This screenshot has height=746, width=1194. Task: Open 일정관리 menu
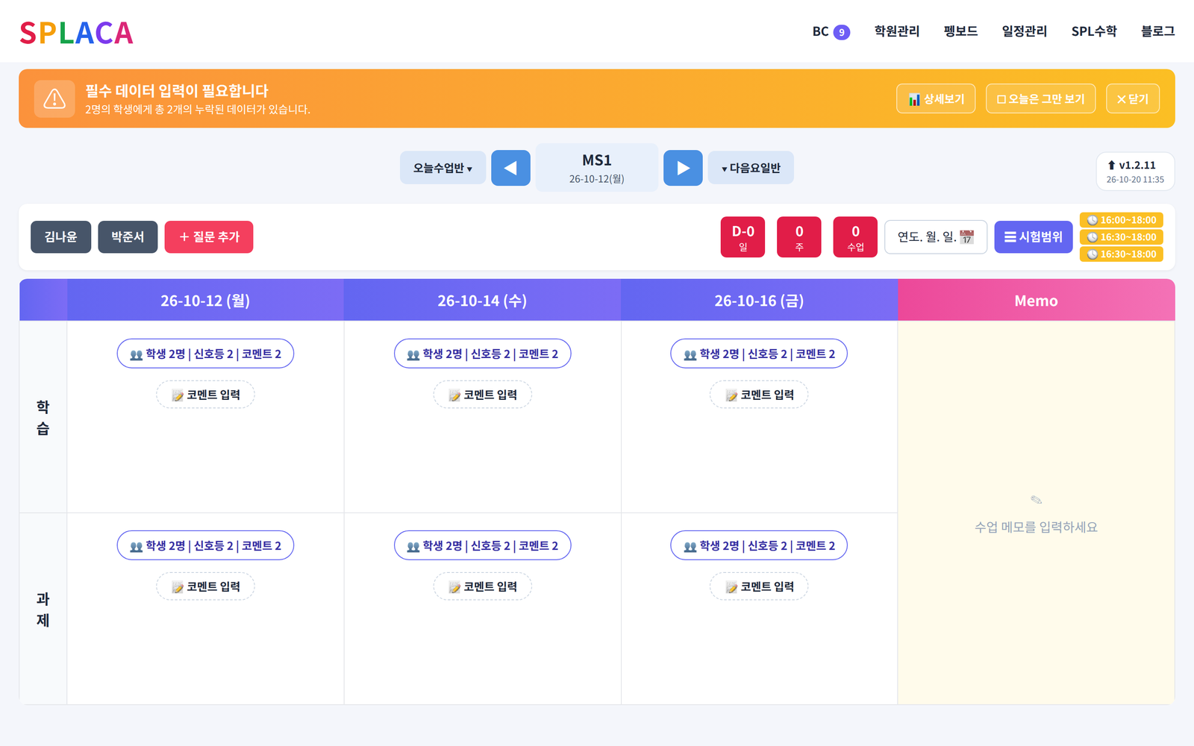pos(1025,31)
